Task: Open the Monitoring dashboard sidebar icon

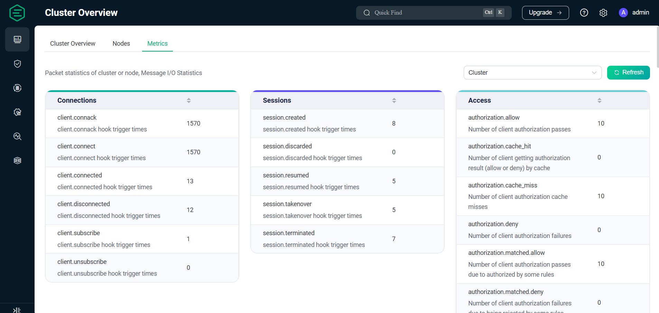Action: pos(17,39)
